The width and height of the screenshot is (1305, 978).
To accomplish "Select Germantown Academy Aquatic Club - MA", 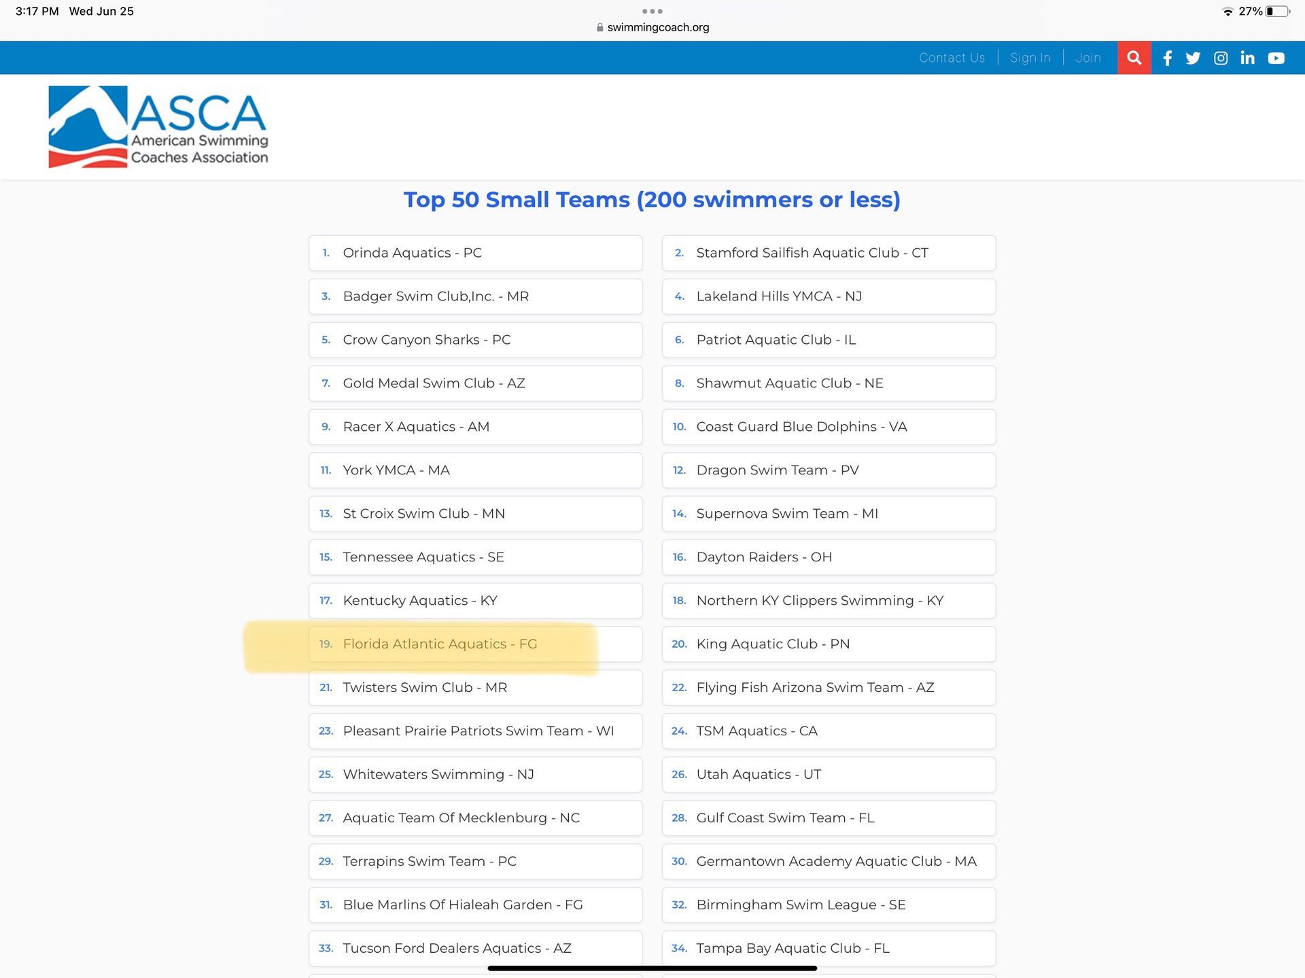I will [829, 862].
